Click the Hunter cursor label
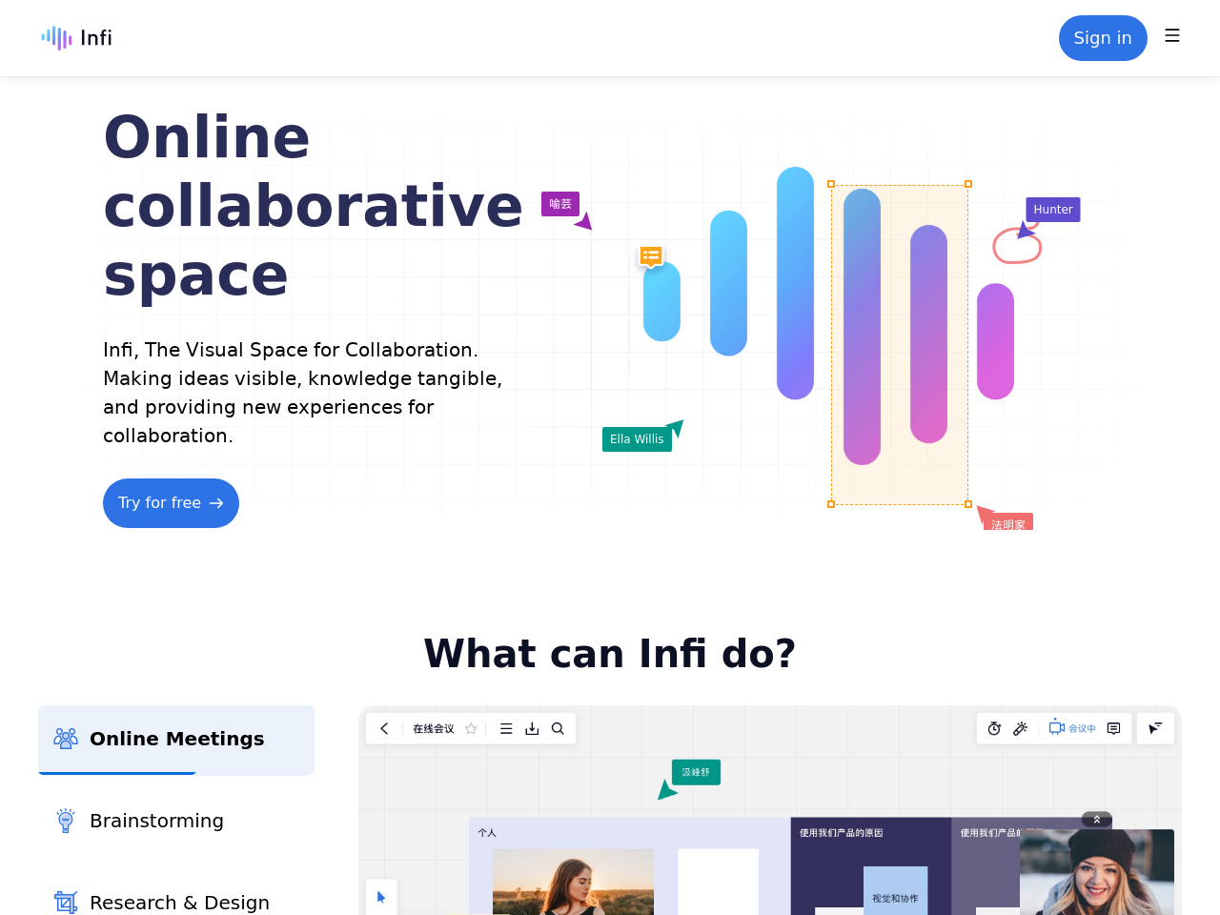 click(x=1053, y=210)
